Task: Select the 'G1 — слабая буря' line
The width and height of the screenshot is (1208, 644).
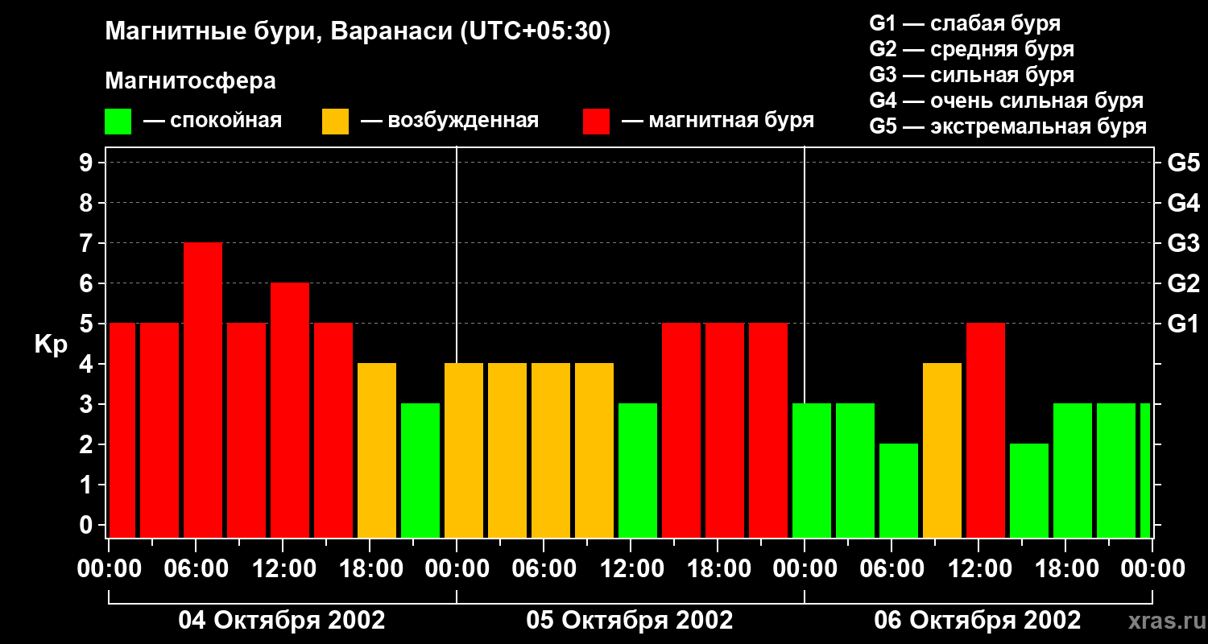Action: (965, 23)
